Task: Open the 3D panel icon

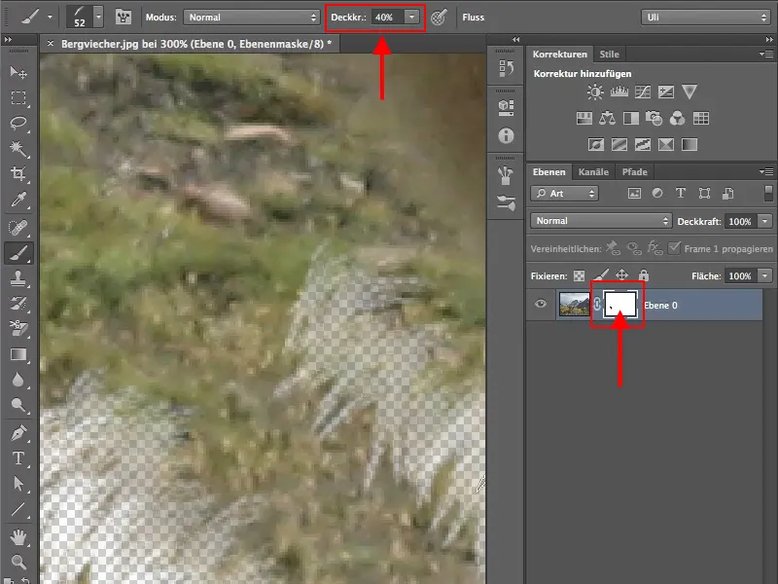Action: 506,108
